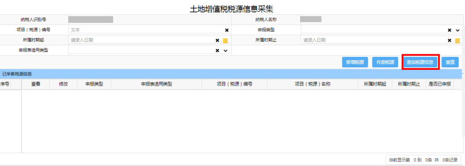Click the page title 土地增值税税源信息采集
This screenshot has width=465, height=166.
[x=231, y=9]
